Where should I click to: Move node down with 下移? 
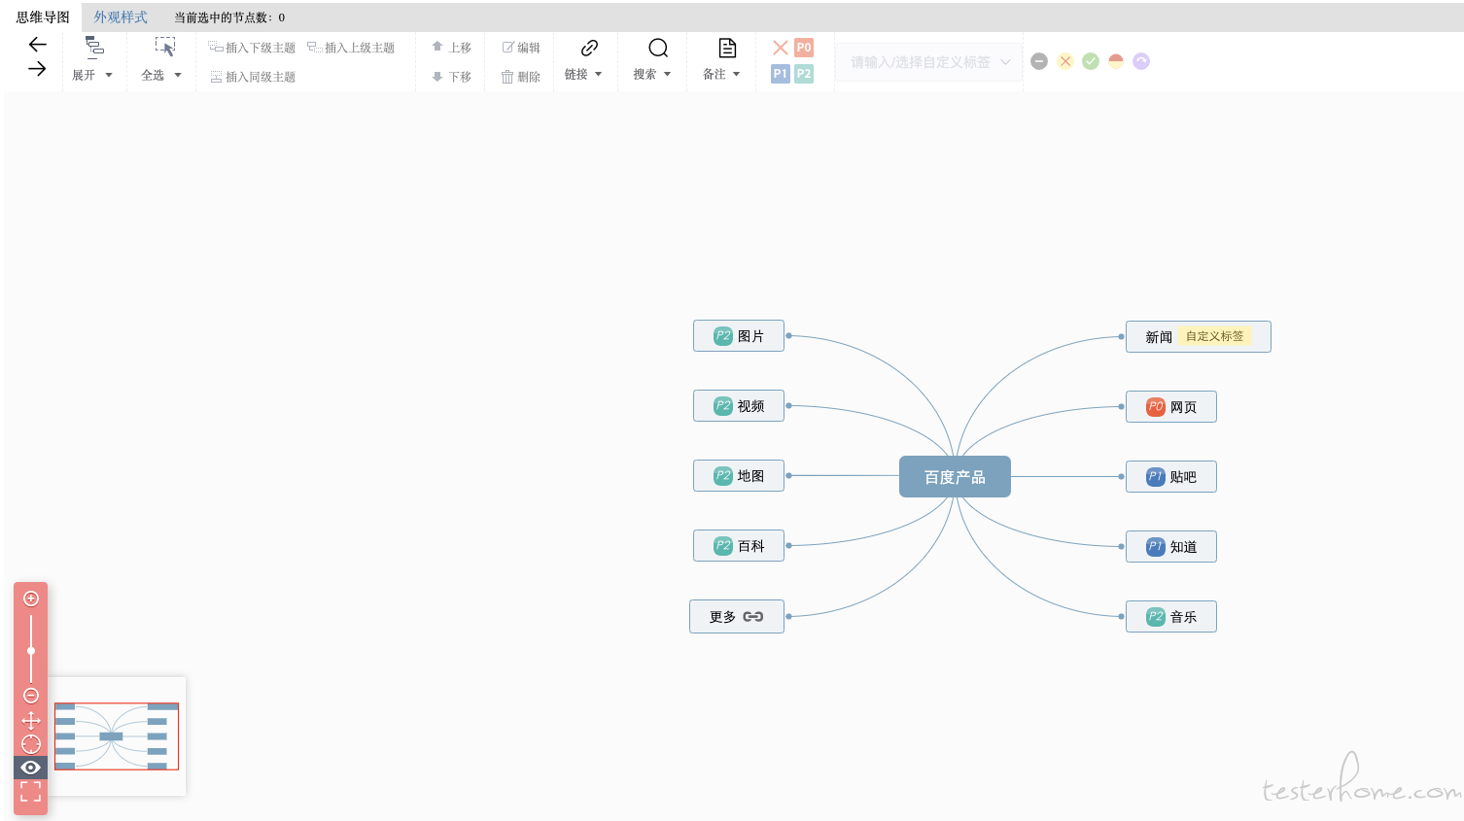(x=451, y=77)
